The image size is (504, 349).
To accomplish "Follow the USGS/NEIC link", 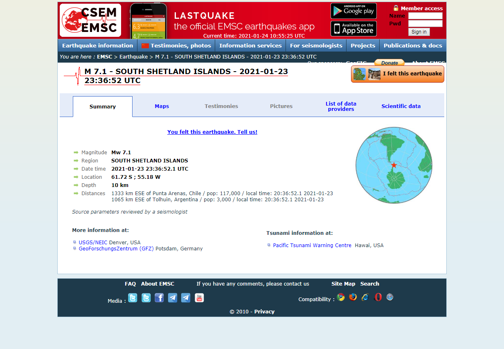I will [93, 243].
